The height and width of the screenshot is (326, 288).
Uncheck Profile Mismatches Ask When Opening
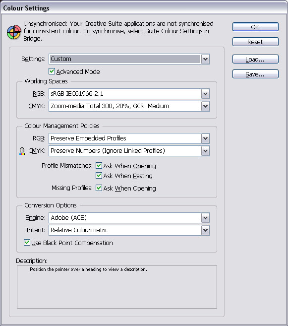(99, 166)
